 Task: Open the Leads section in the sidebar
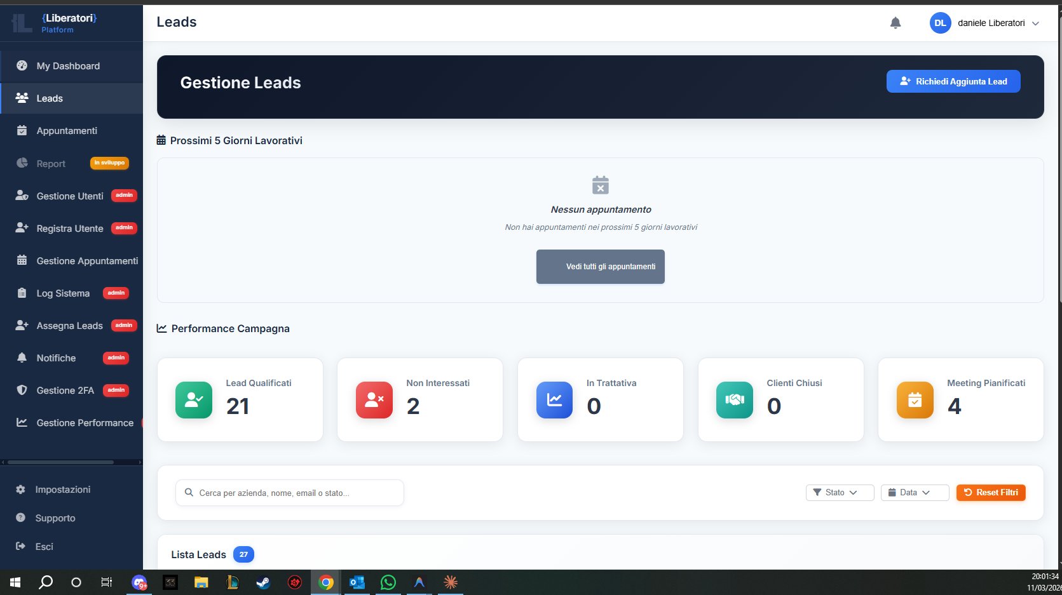[50, 98]
